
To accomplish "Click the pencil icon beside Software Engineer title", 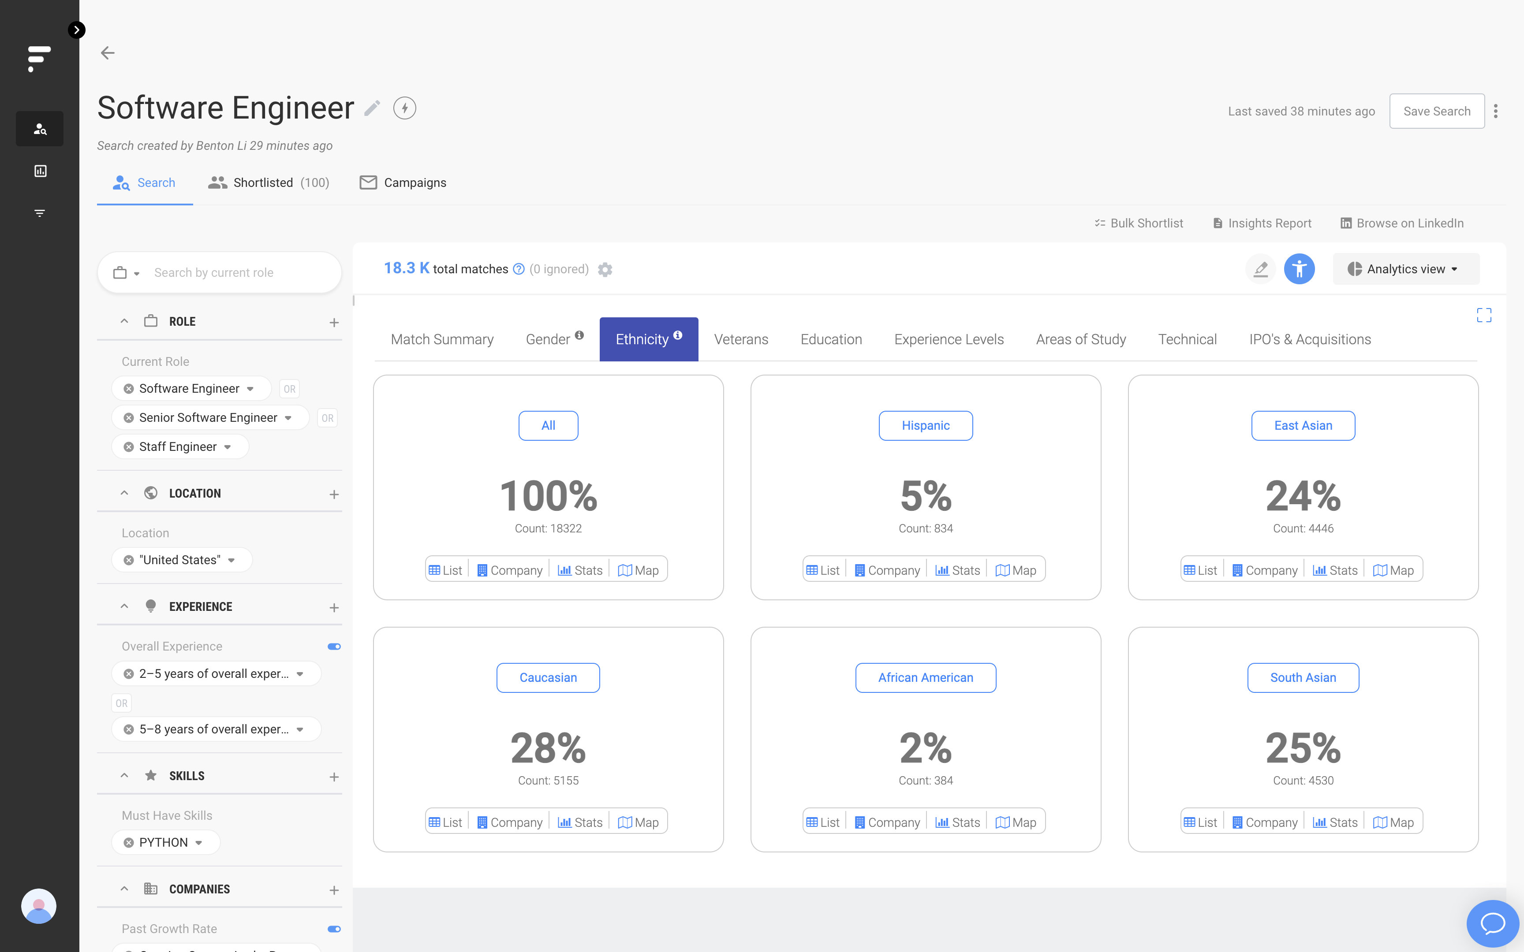I will pos(372,108).
